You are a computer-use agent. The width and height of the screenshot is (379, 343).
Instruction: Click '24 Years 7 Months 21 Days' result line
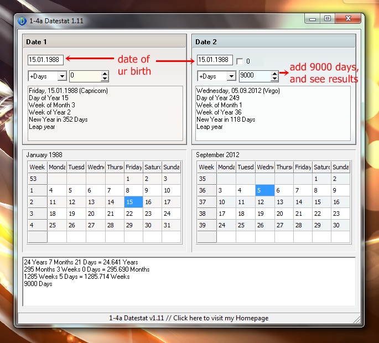pos(81,262)
